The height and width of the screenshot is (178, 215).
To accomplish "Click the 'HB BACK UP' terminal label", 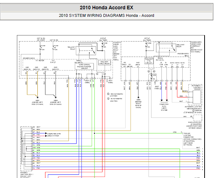I will click(124, 64).
